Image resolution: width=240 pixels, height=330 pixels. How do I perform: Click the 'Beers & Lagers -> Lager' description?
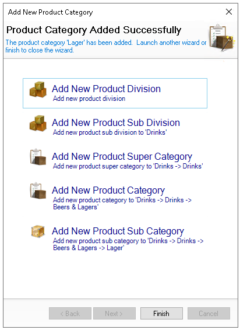(128, 244)
